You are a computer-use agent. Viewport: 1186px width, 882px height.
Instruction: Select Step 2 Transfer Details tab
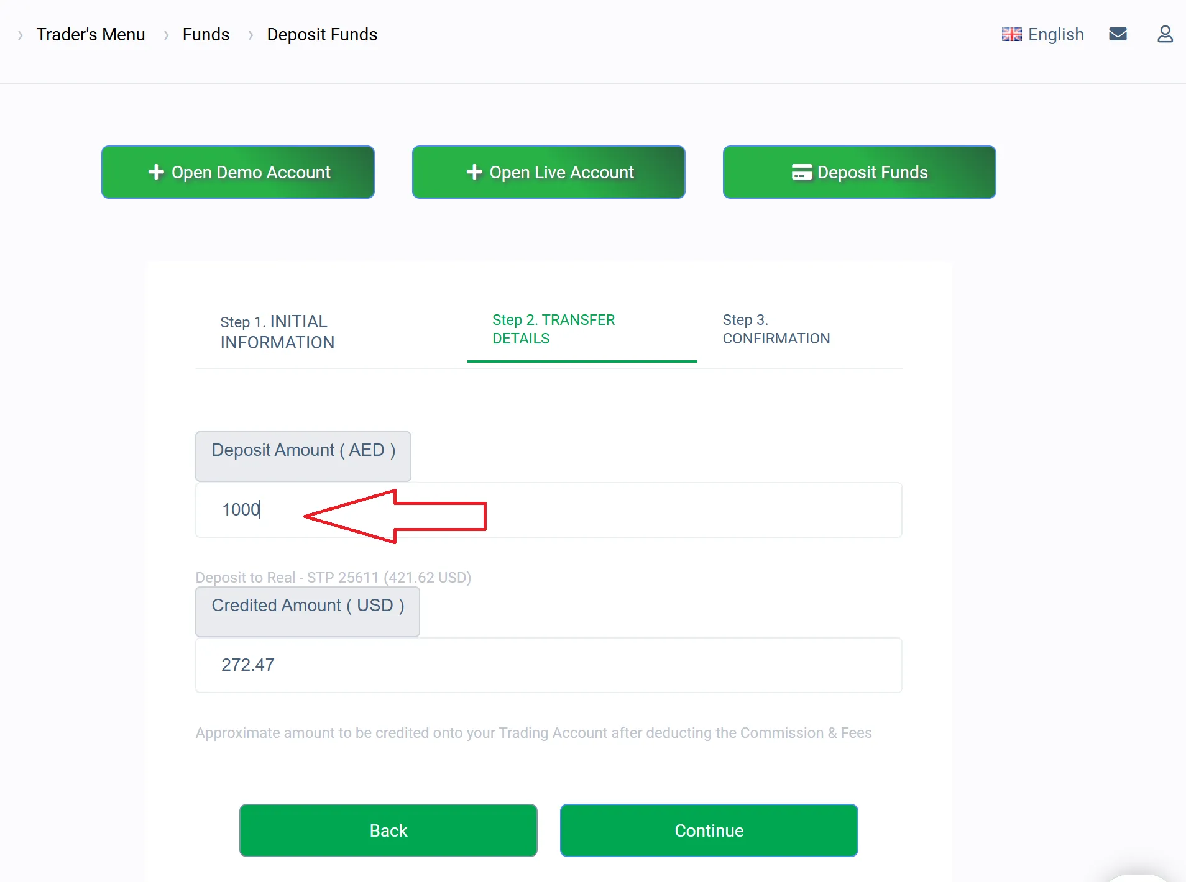pyautogui.click(x=553, y=329)
